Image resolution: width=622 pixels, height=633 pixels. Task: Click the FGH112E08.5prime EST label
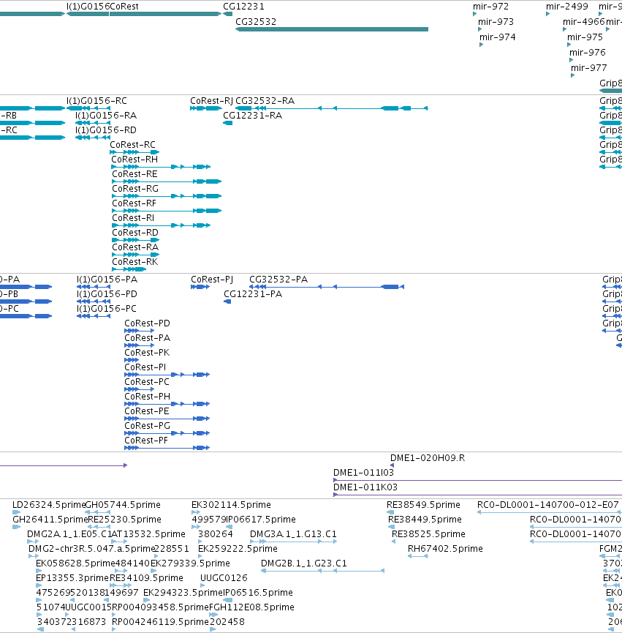click(x=251, y=607)
